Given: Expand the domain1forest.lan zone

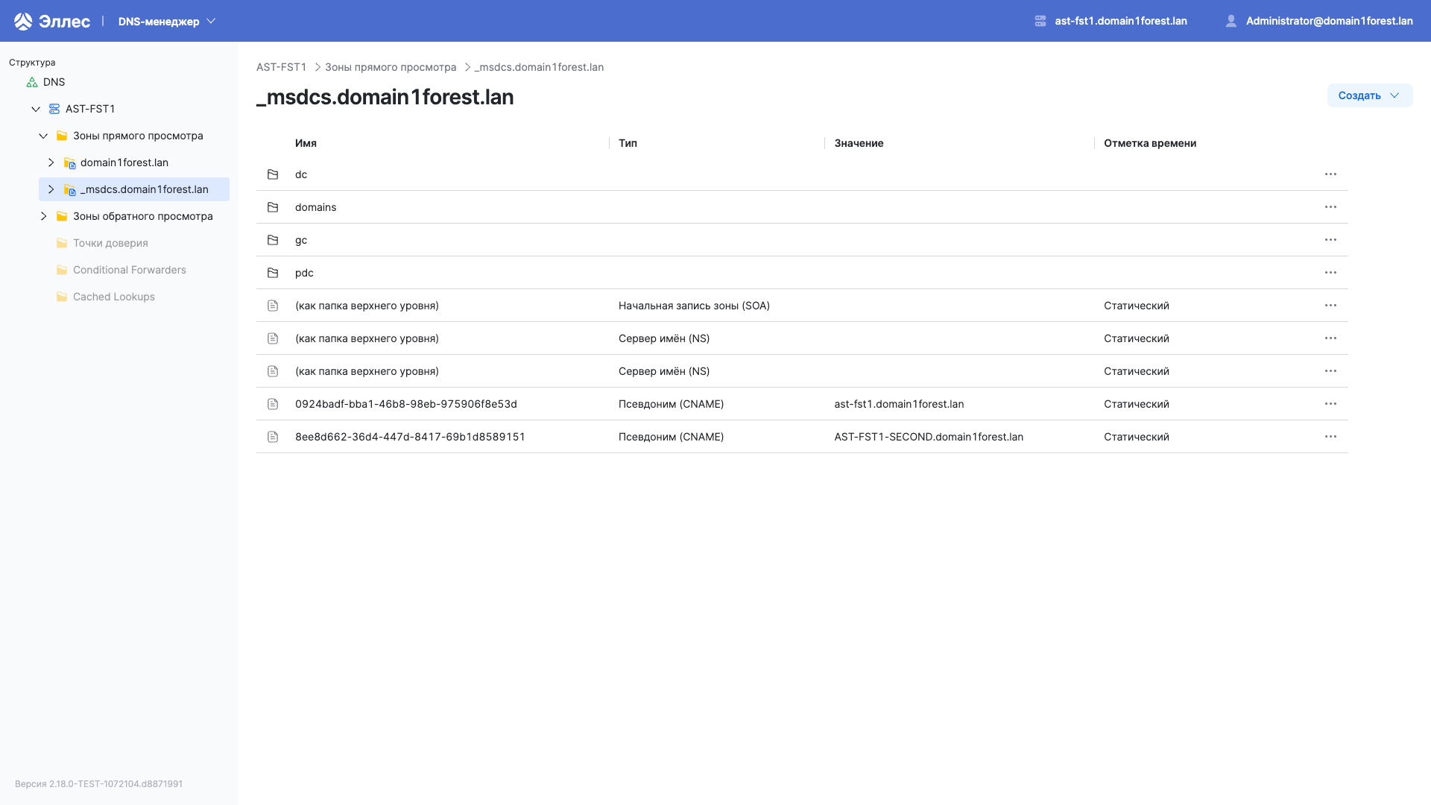Looking at the screenshot, I should point(51,162).
